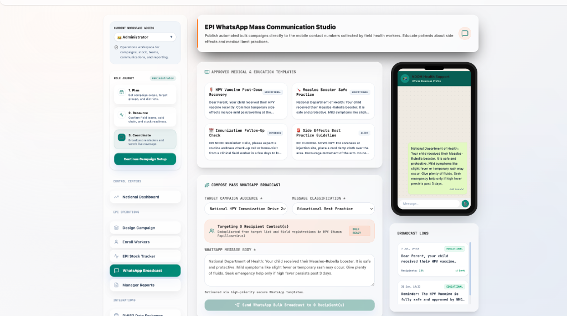Choose the Immunization Follow-Up Check template
Image resolution: width=567 pixels, height=316 pixels.
pyautogui.click(x=246, y=142)
